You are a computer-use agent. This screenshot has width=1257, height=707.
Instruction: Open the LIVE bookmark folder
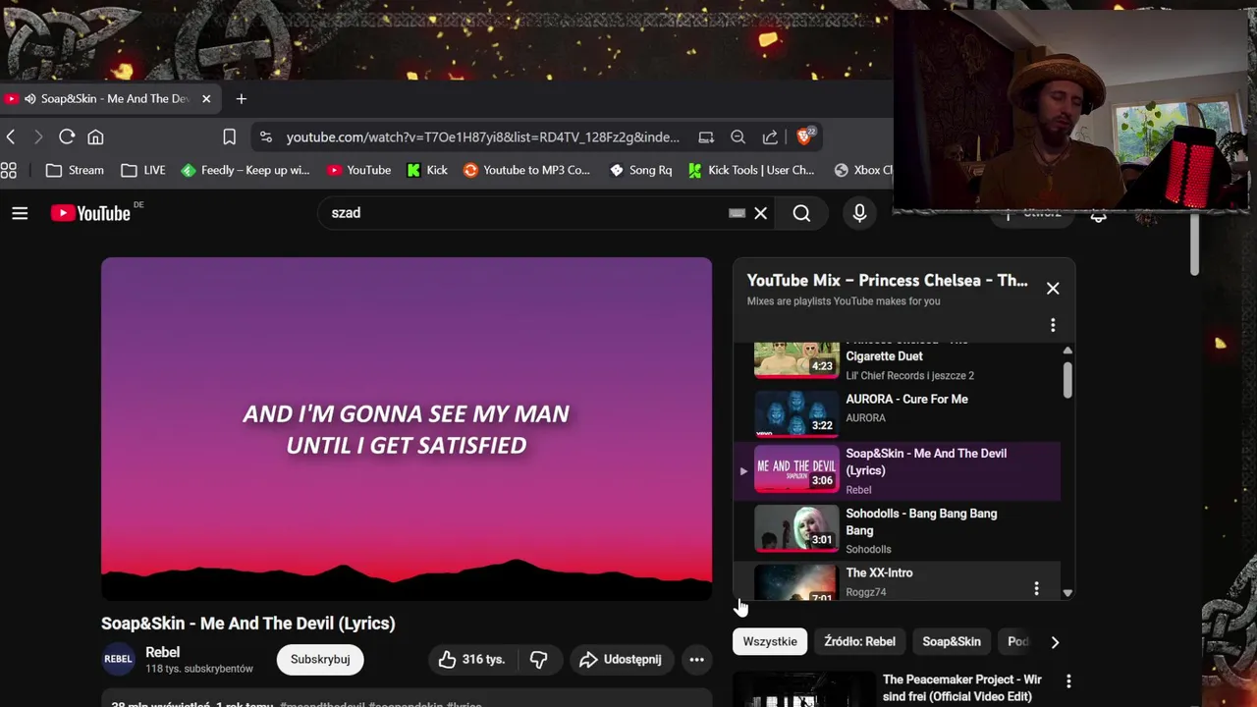pyautogui.click(x=143, y=170)
